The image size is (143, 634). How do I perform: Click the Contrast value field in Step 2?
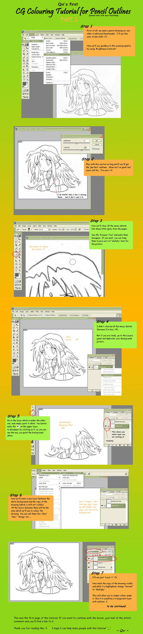(x=86, y=147)
